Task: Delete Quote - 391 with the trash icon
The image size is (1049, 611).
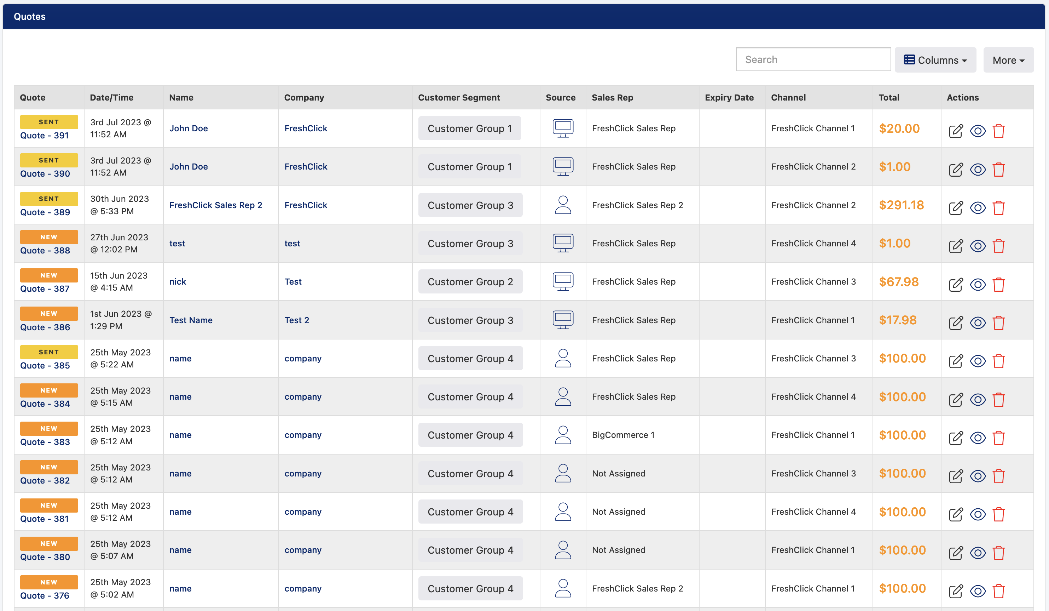Action: 999,131
